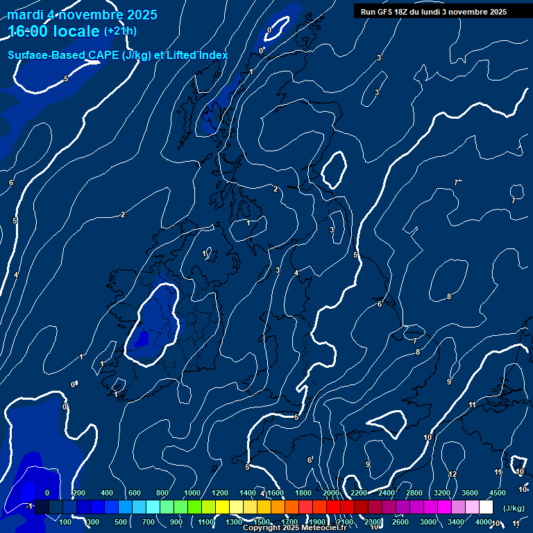
Task: Click the '100' label under the legend
Action: (65, 522)
